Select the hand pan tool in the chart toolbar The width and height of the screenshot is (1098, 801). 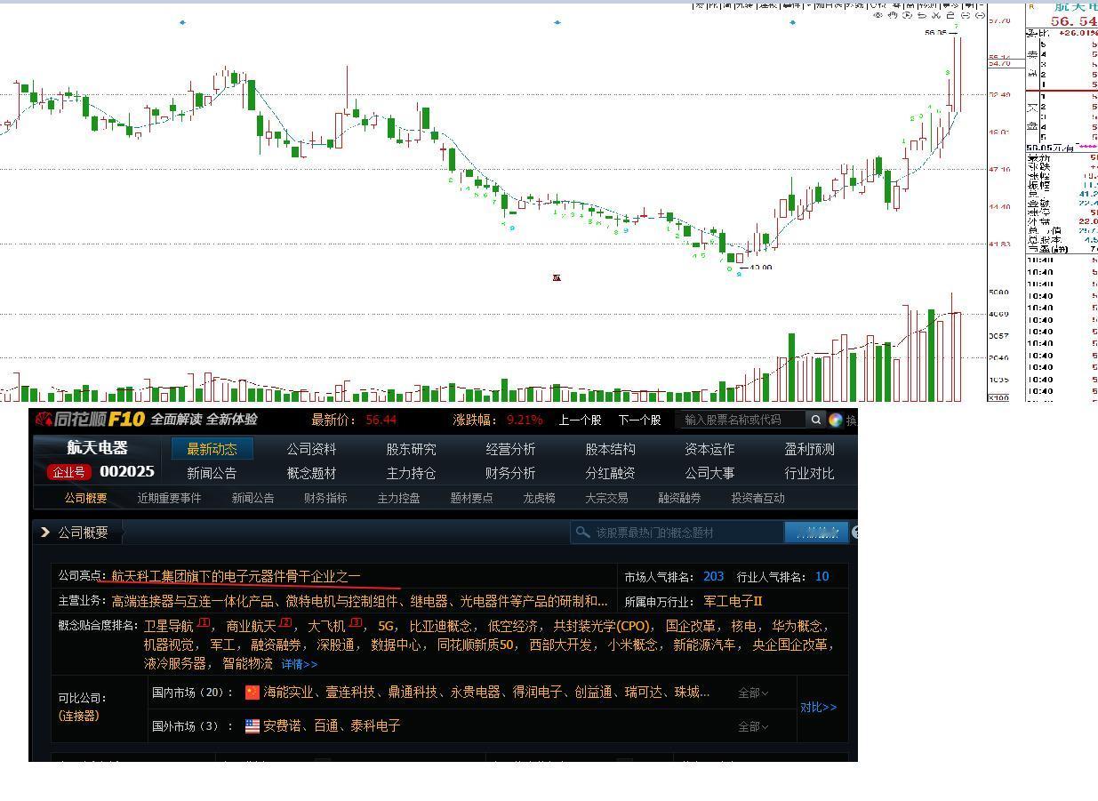894,15
